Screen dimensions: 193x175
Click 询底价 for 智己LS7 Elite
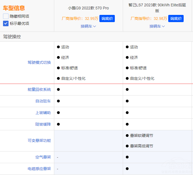176,18
